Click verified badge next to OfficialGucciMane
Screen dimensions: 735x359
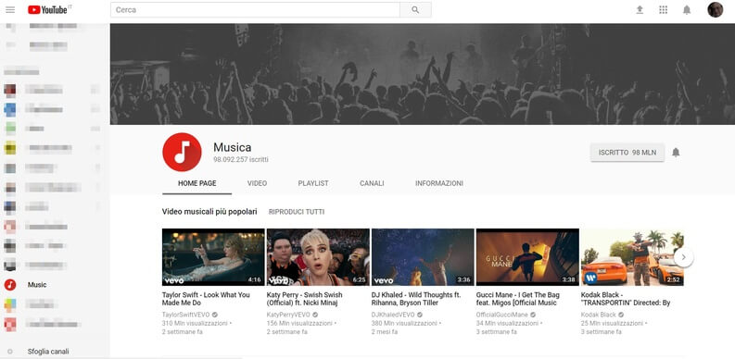(x=534, y=315)
